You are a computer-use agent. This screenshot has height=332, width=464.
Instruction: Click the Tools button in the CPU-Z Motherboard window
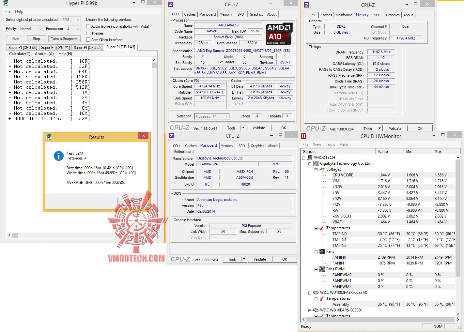click(x=232, y=259)
